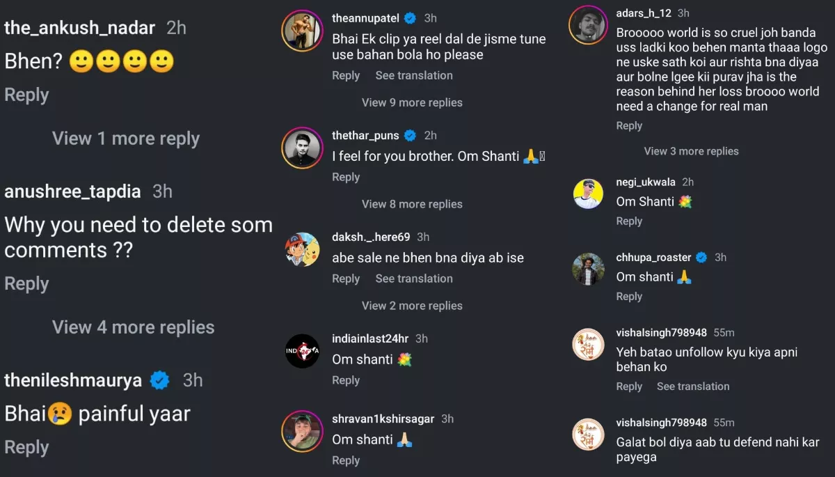Expand 3 more replies under adars_h_12
835x477 pixels.
tap(691, 151)
